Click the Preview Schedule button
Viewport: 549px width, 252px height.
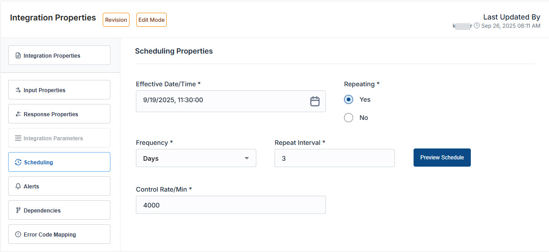point(442,158)
